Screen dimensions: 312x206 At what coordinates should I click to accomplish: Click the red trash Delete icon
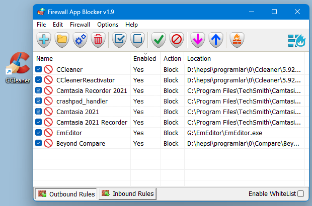pyautogui.click(x=98, y=40)
